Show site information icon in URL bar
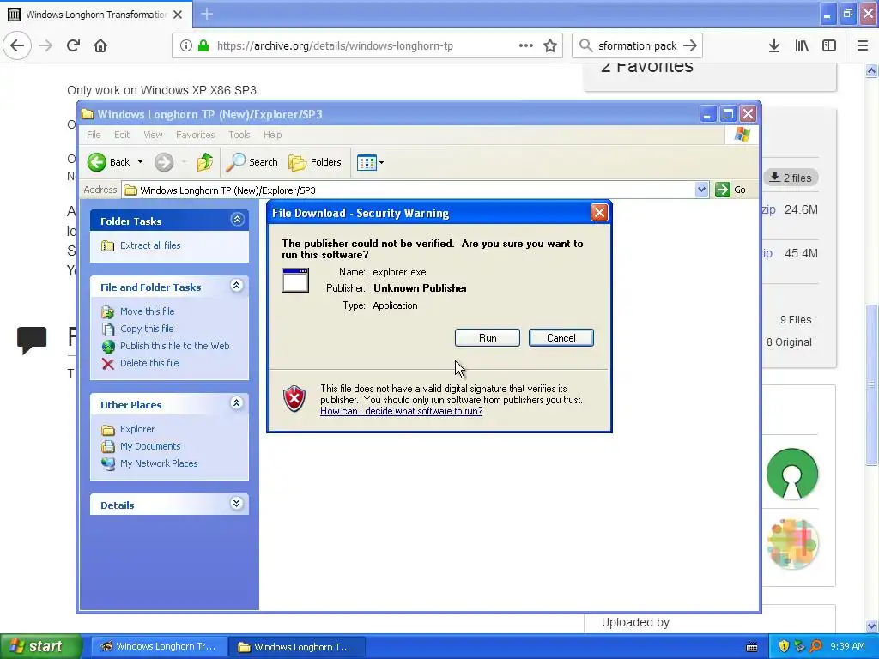879x659 pixels. (x=185, y=45)
